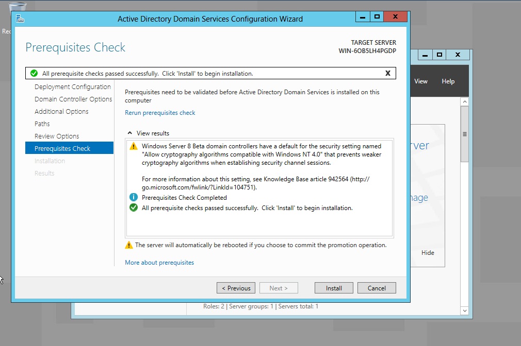Cancel the configuration wizard

[x=377, y=288]
